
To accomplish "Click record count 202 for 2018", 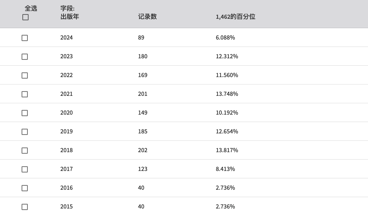I will tap(143, 150).
